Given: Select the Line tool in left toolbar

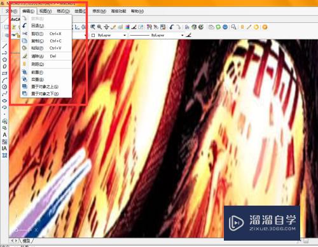Looking at the screenshot, I should [x=4, y=46].
